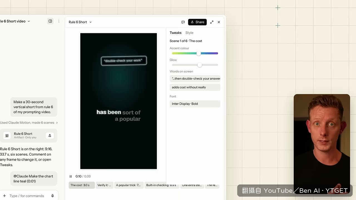This screenshot has height=200, width=356.
Task: Click the Glow slider
Action: click(x=195, y=65)
